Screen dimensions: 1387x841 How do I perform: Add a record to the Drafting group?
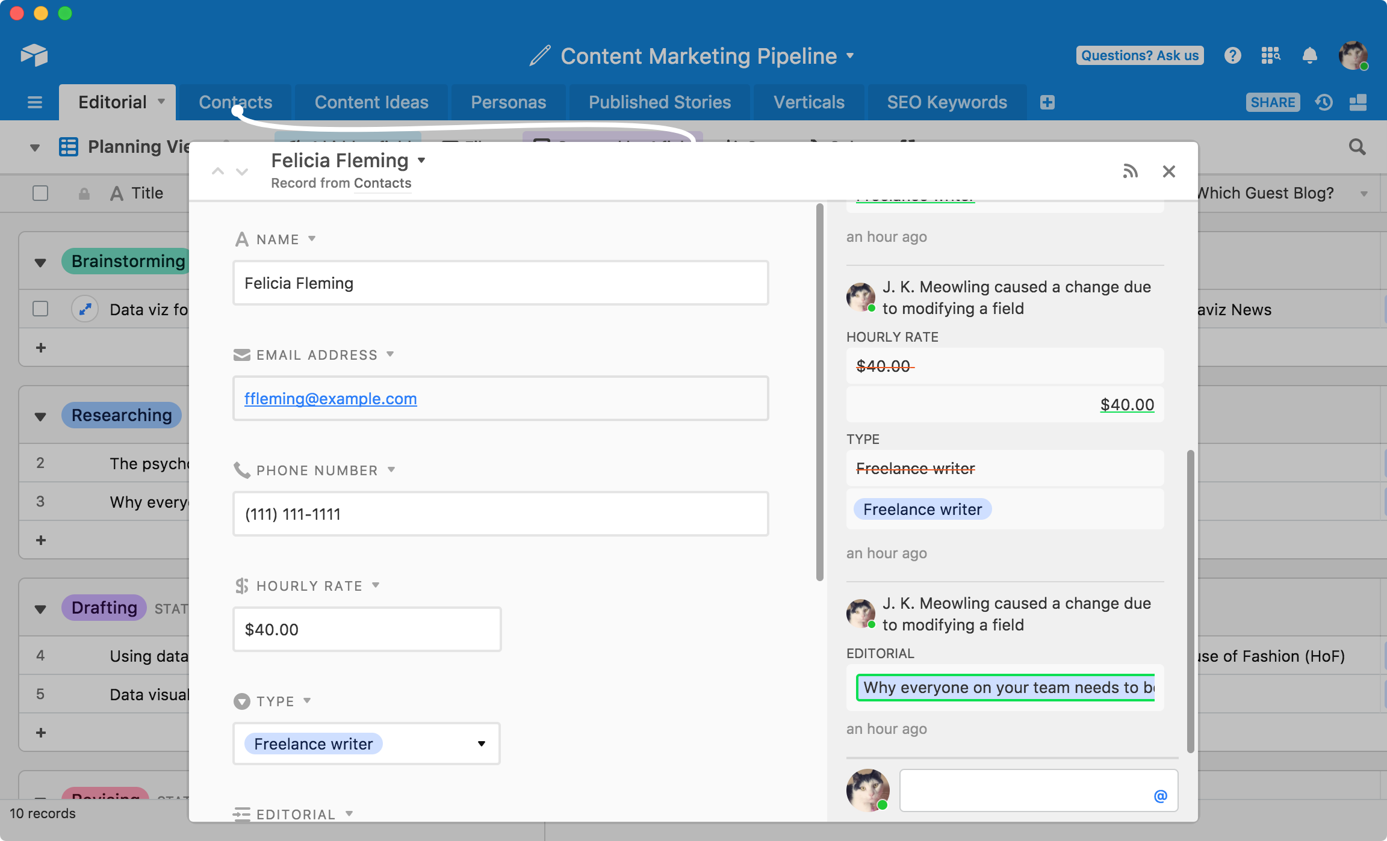(41, 733)
